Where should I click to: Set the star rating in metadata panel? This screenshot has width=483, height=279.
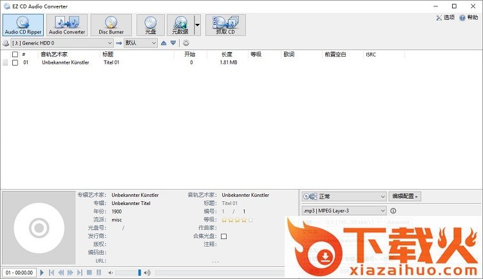(237, 220)
